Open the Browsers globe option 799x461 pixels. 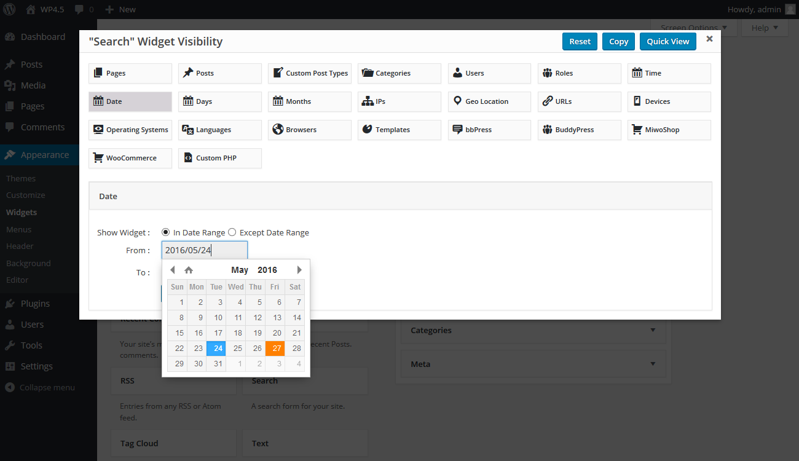coord(310,130)
